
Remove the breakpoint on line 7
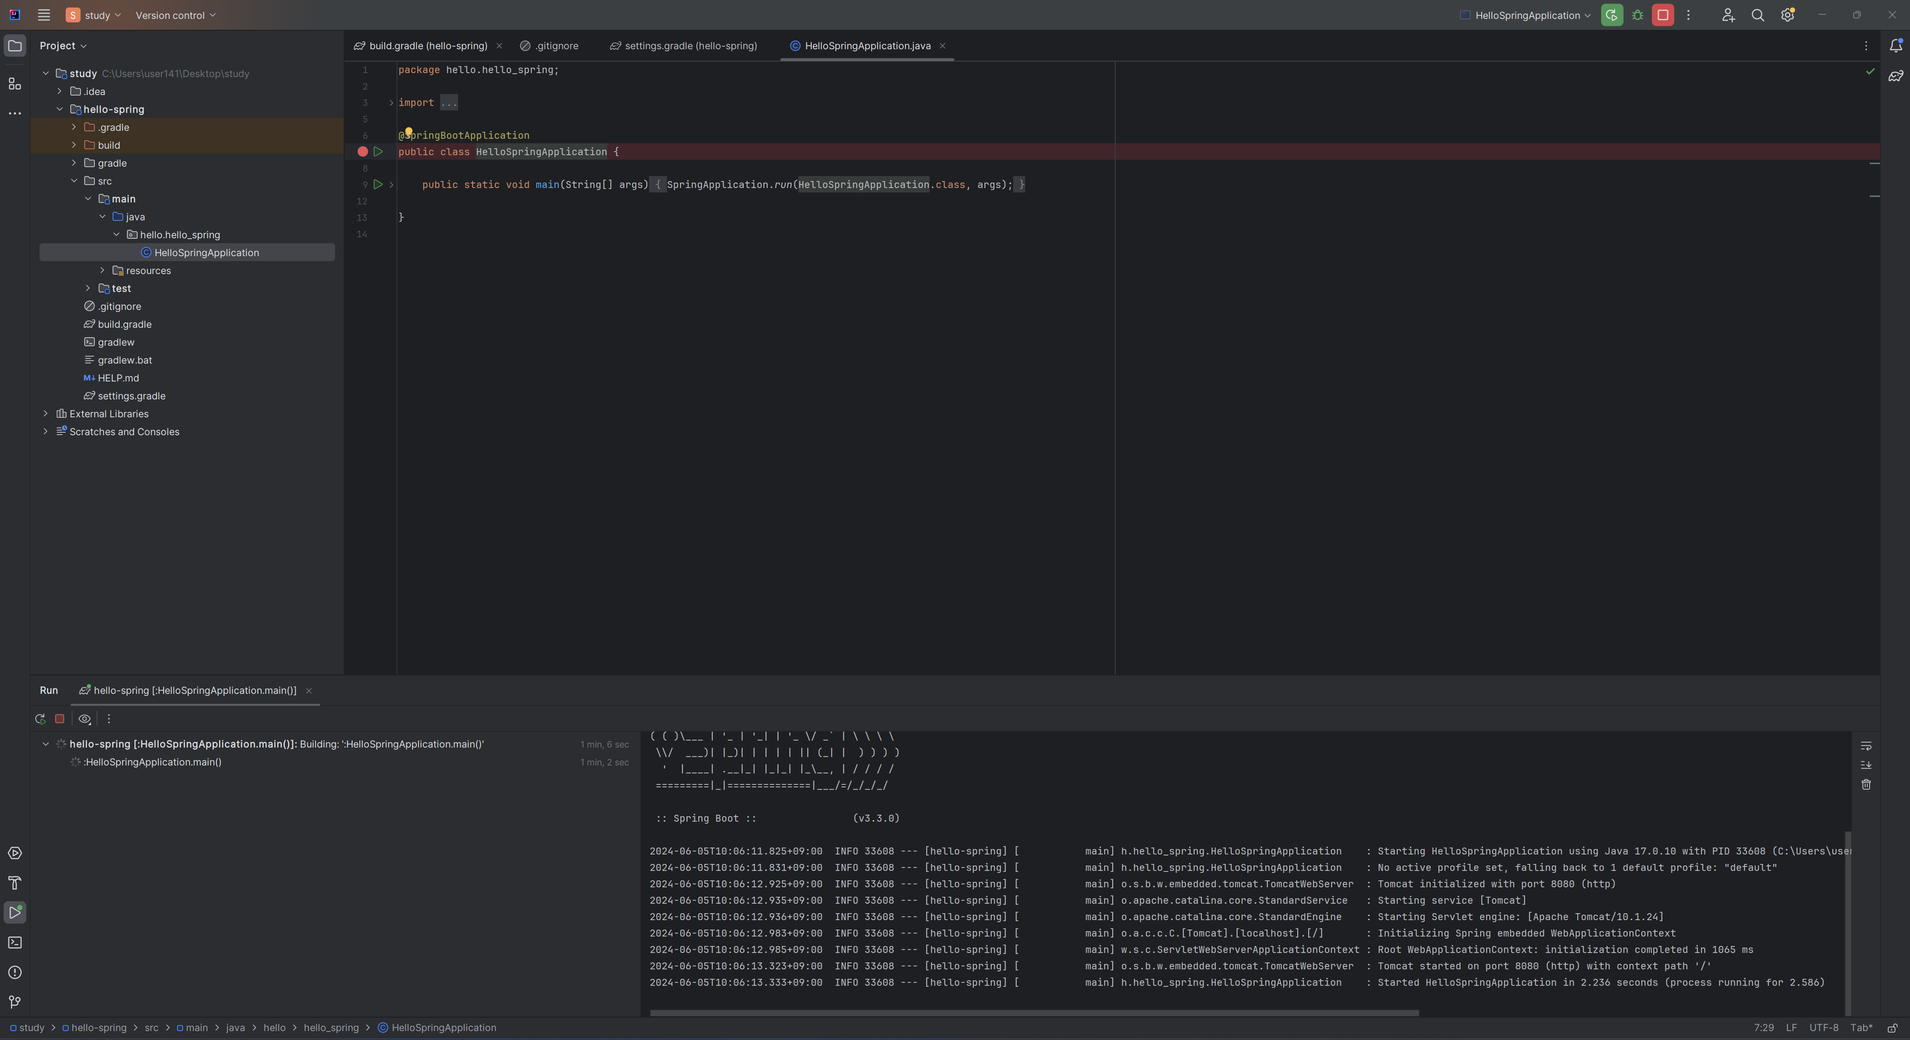click(x=363, y=151)
